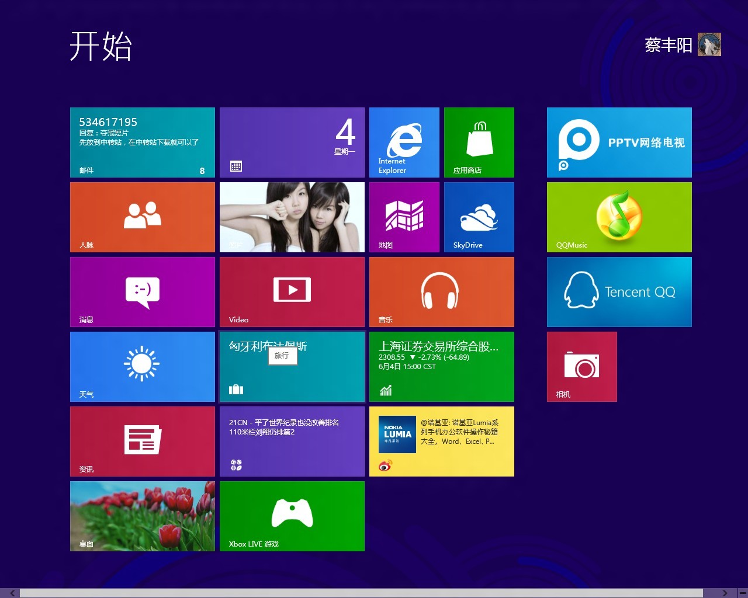
Task: Click the left arrow of the horizontal scrollbar
Action: 12,593
